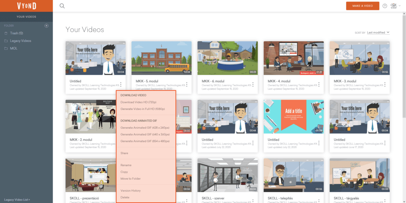Open the Sort by Last modified dropdown
Image resolution: width=406 pixels, height=203 pixels.
(378, 32)
